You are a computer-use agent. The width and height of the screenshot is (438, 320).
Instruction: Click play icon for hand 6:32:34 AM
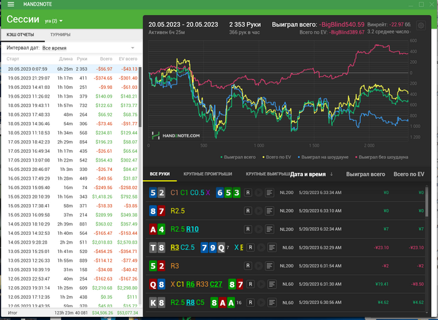tap(258, 229)
